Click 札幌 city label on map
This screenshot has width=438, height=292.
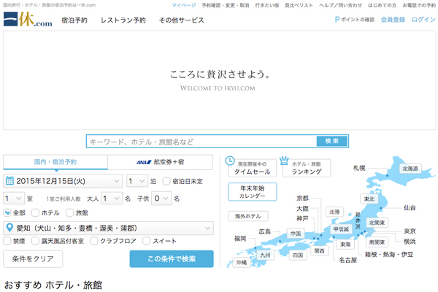(x=359, y=168)
